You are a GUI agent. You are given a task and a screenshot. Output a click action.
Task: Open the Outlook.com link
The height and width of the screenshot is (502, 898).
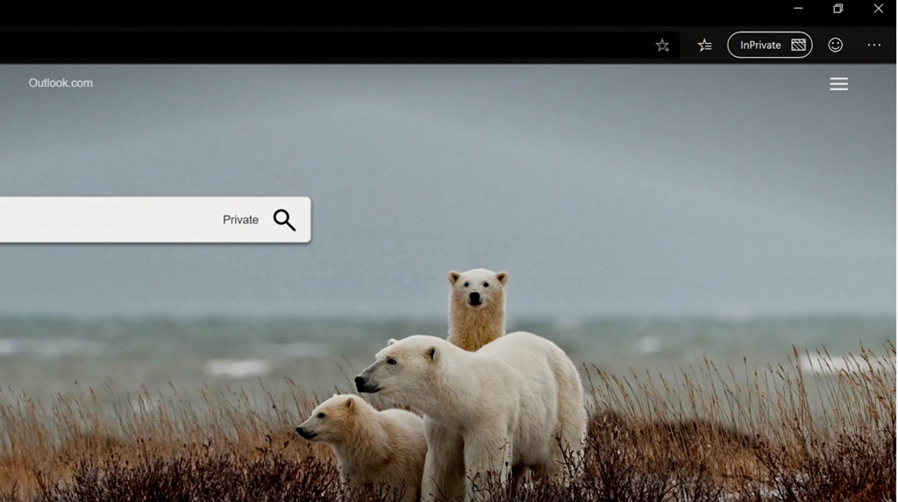[x=61, y=83]
